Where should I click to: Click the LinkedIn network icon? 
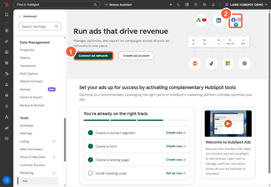[218, 20]
